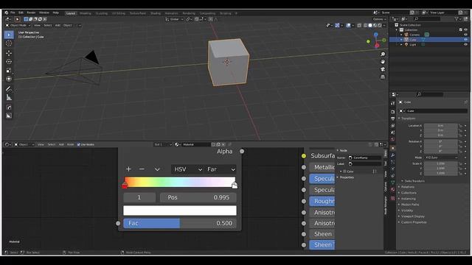Select rendered viewport shading mode
Screen dimensions: 472x265
[380, 26]
